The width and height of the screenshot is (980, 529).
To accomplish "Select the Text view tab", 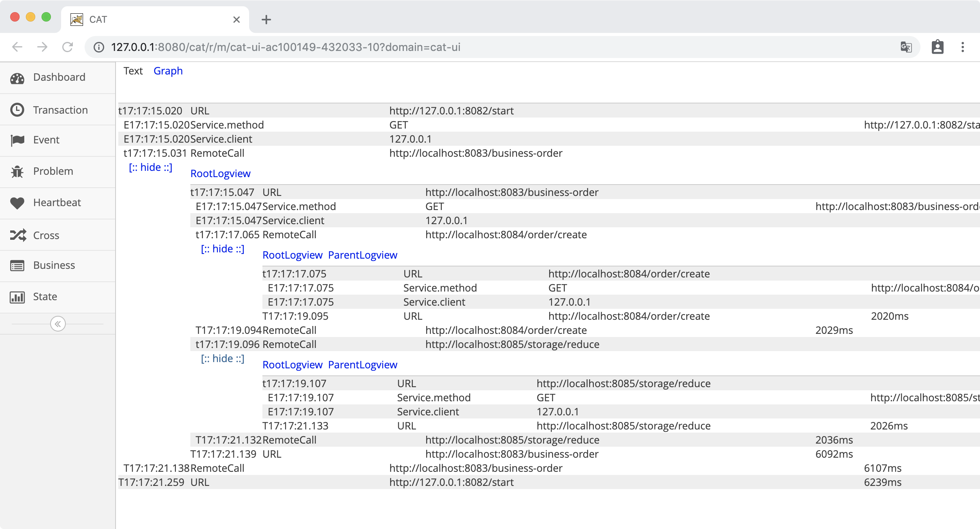I will pos(133,71).
